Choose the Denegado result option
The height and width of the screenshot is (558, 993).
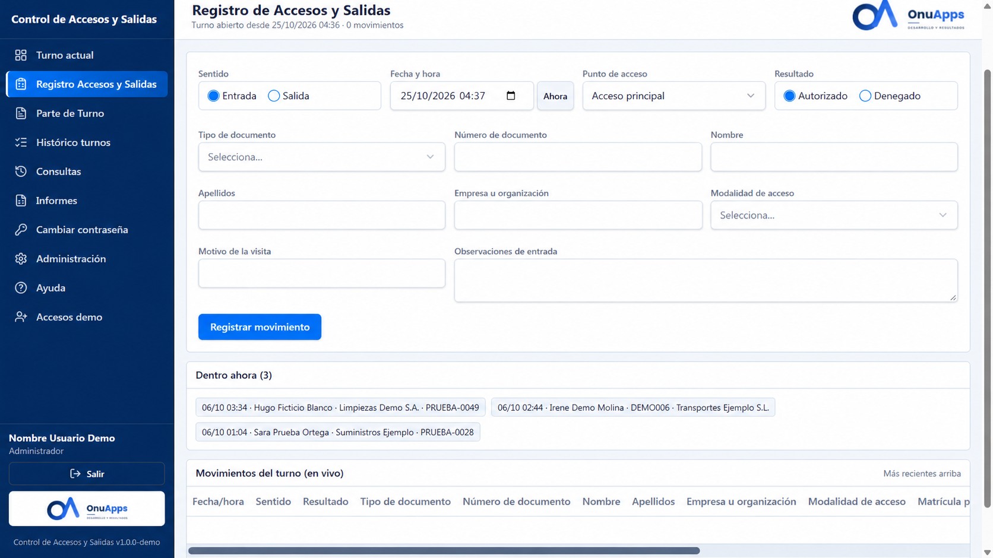[x=865, y=96]
